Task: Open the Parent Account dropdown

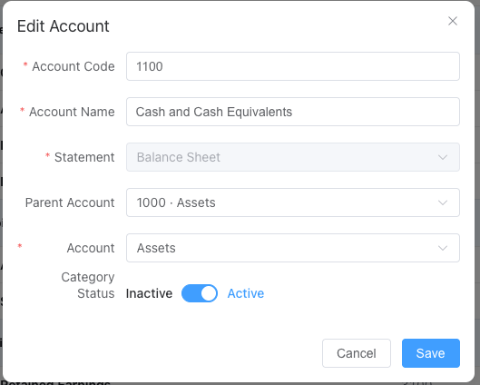Action: (293, 202)
